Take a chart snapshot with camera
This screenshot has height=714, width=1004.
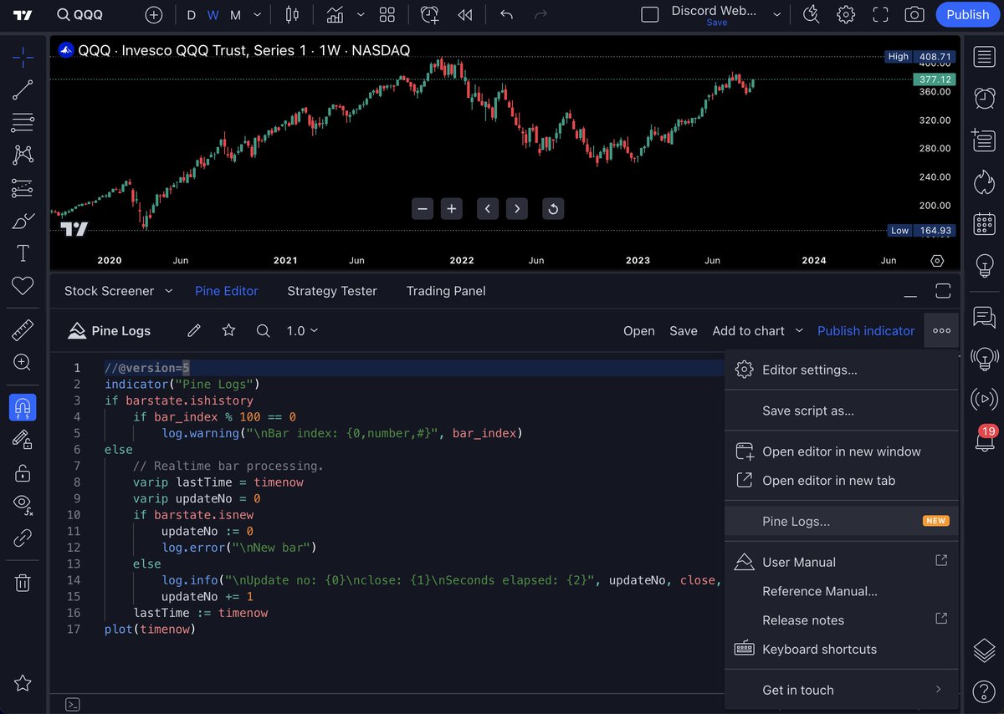click(x=914, y=14)
